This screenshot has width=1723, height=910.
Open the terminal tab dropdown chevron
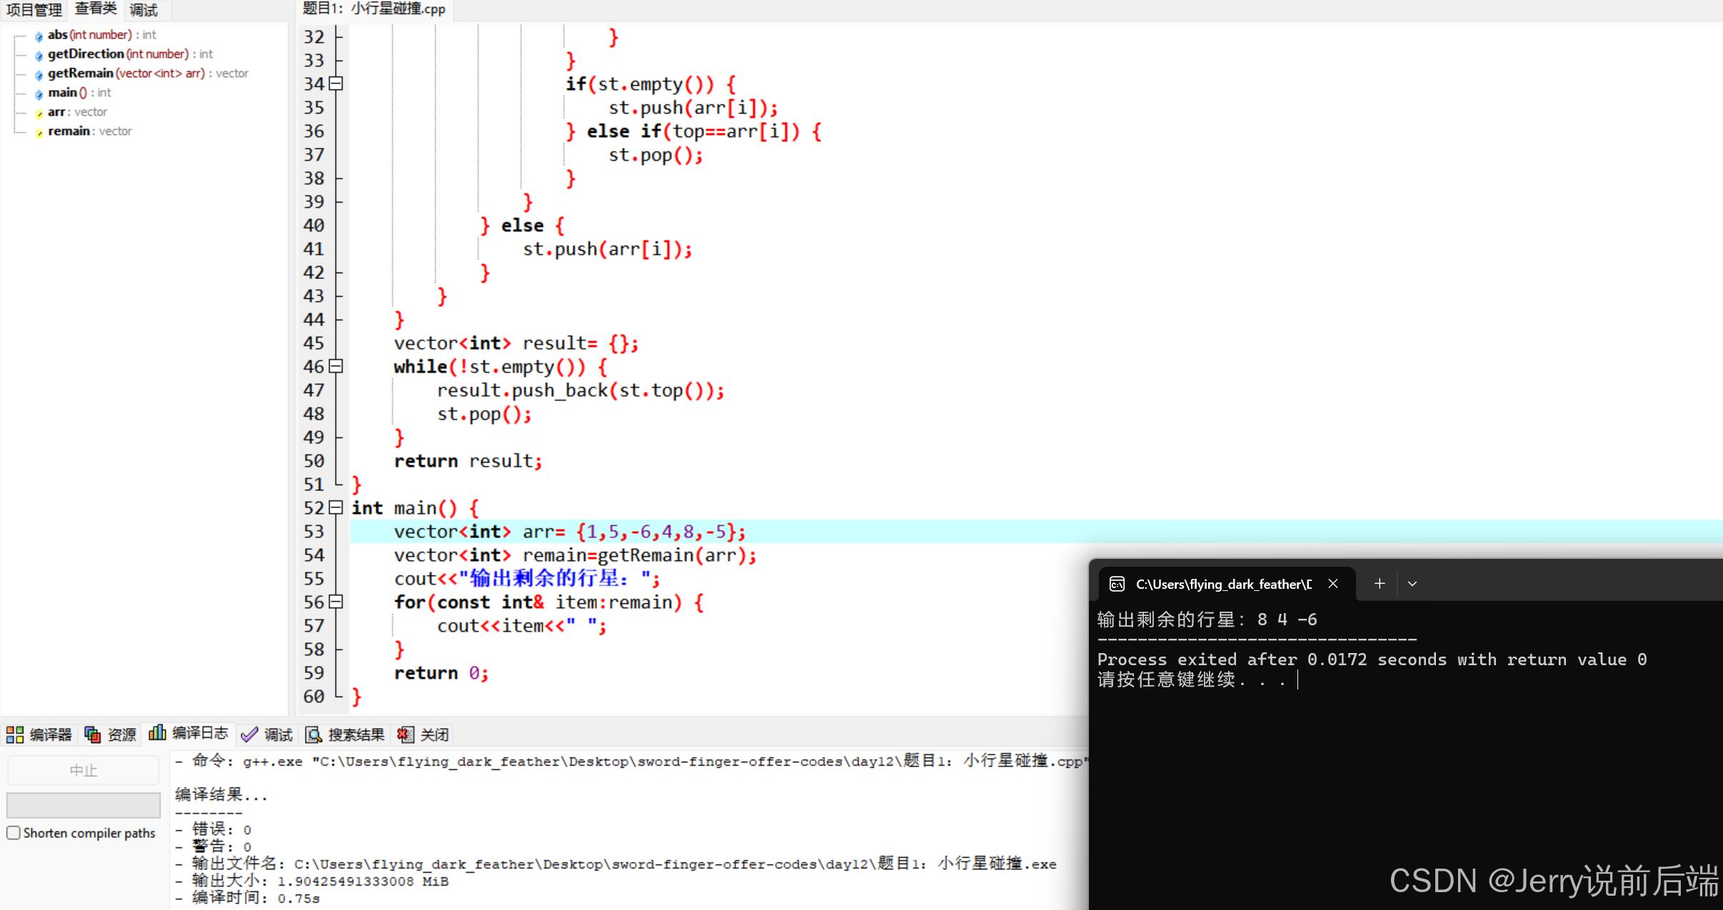(x=1412, y=584)
